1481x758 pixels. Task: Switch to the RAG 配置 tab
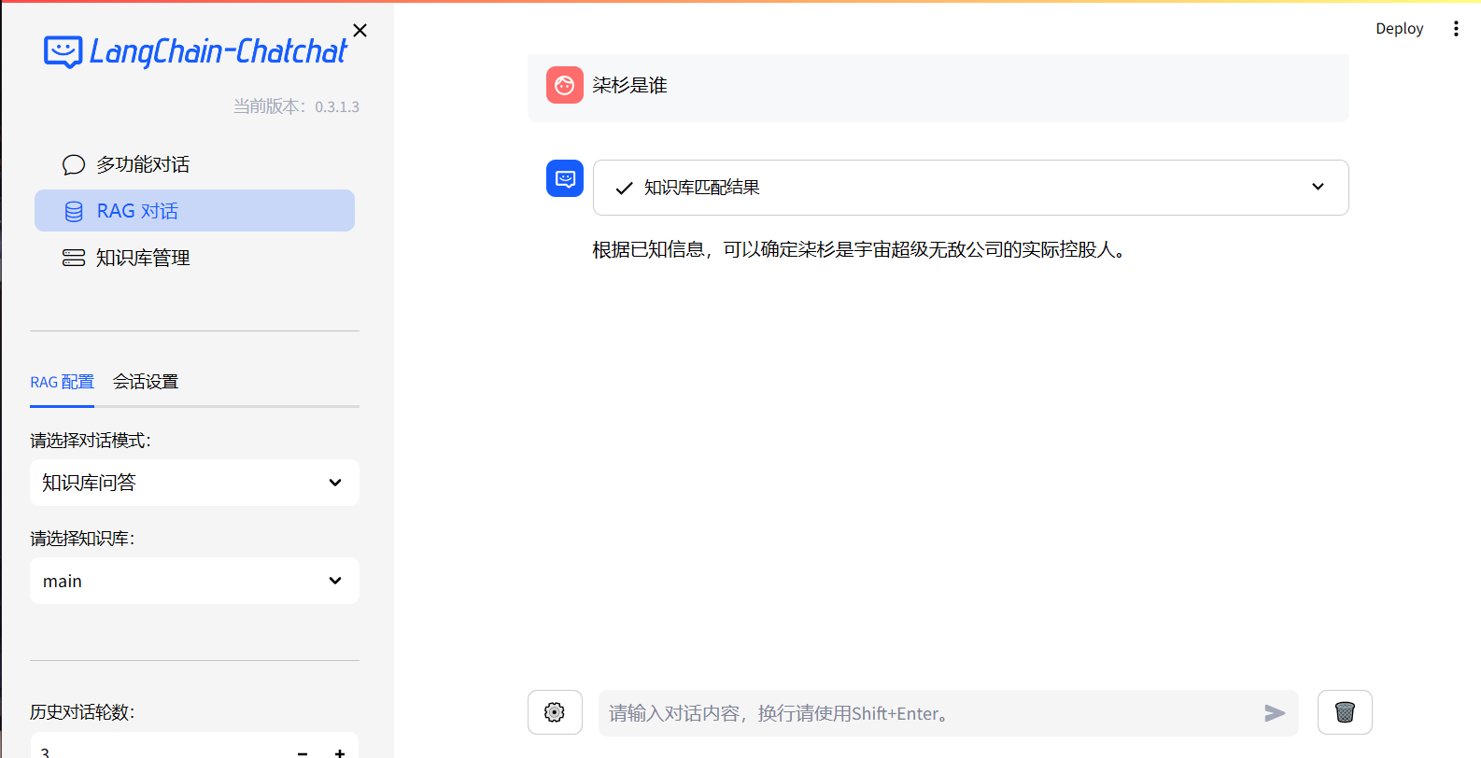[x=62, y=383]
